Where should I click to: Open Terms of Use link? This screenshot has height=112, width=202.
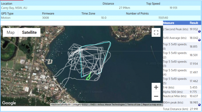(134, 105)
